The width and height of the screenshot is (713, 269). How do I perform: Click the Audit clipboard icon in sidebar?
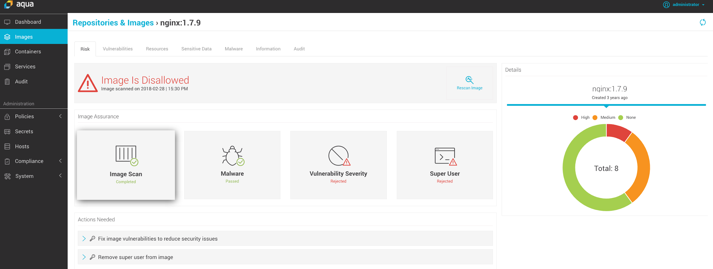[x=7, y=82]
